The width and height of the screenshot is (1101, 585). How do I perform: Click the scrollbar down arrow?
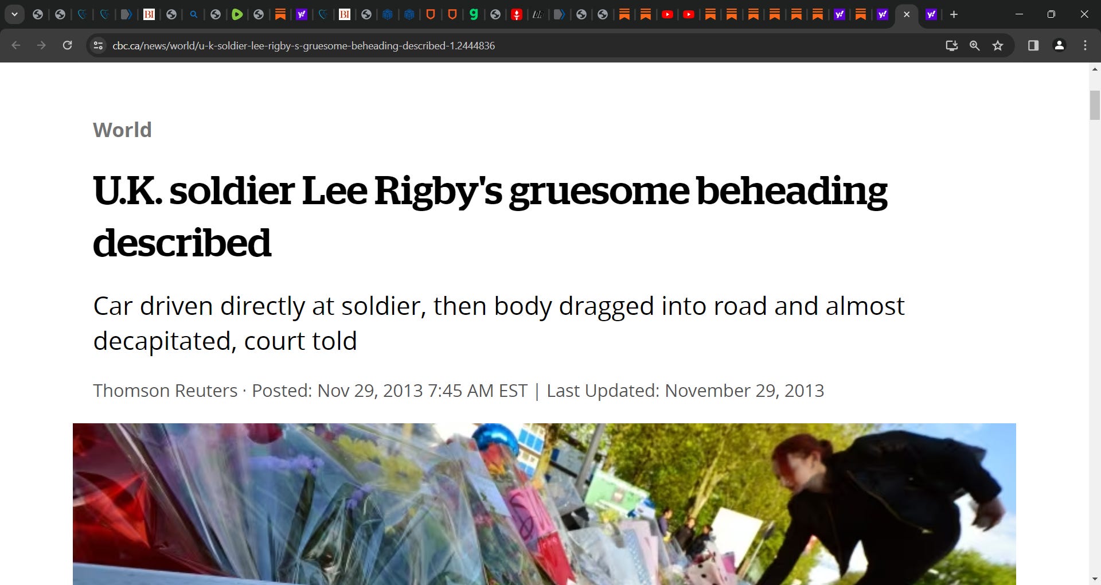(x=1095, y=579)
